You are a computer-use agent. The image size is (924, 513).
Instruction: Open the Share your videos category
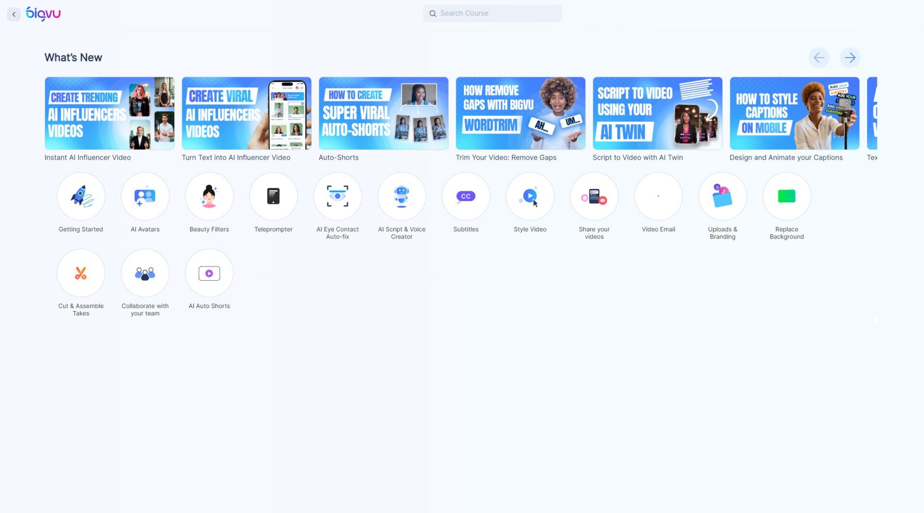pyautogui.click(x=594, y=196)
